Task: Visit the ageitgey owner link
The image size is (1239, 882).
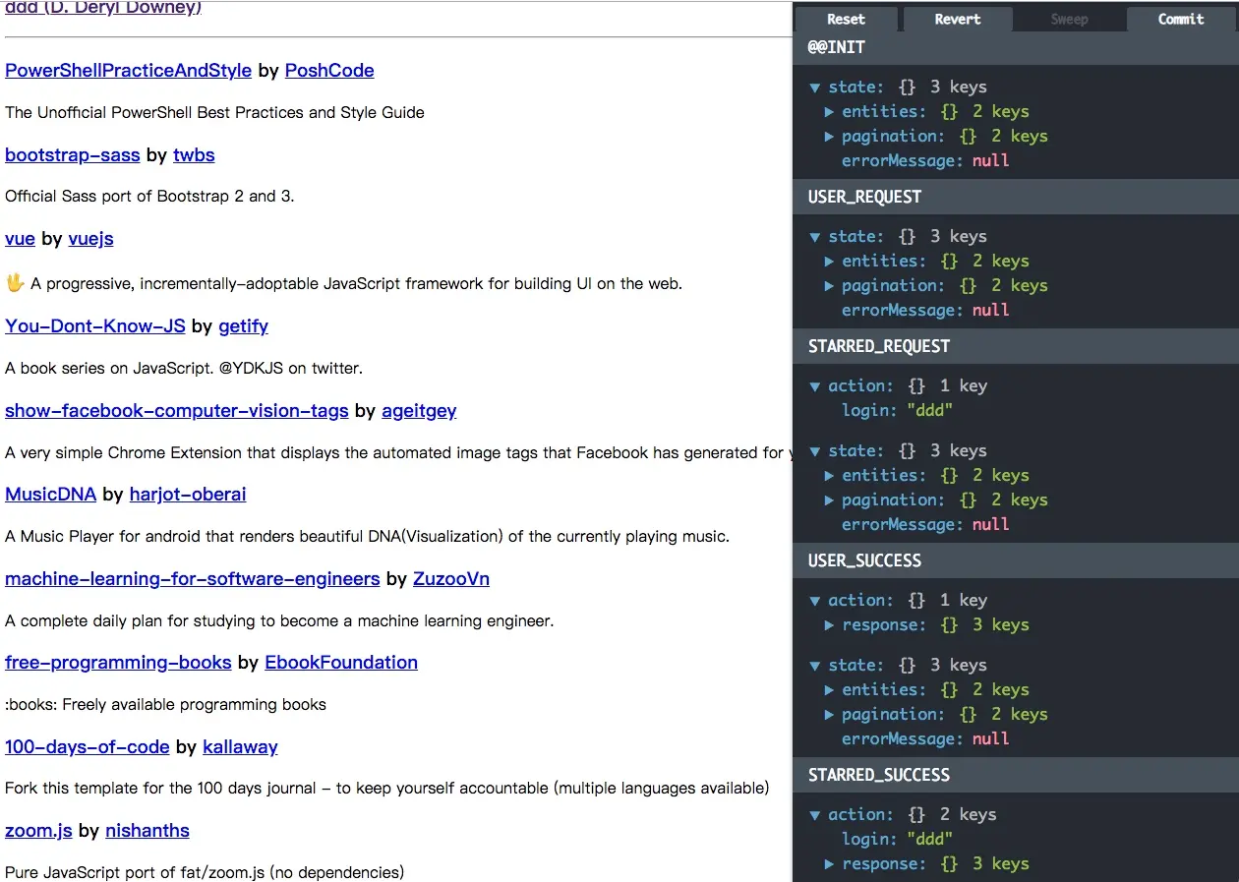Action: [419, 411]
